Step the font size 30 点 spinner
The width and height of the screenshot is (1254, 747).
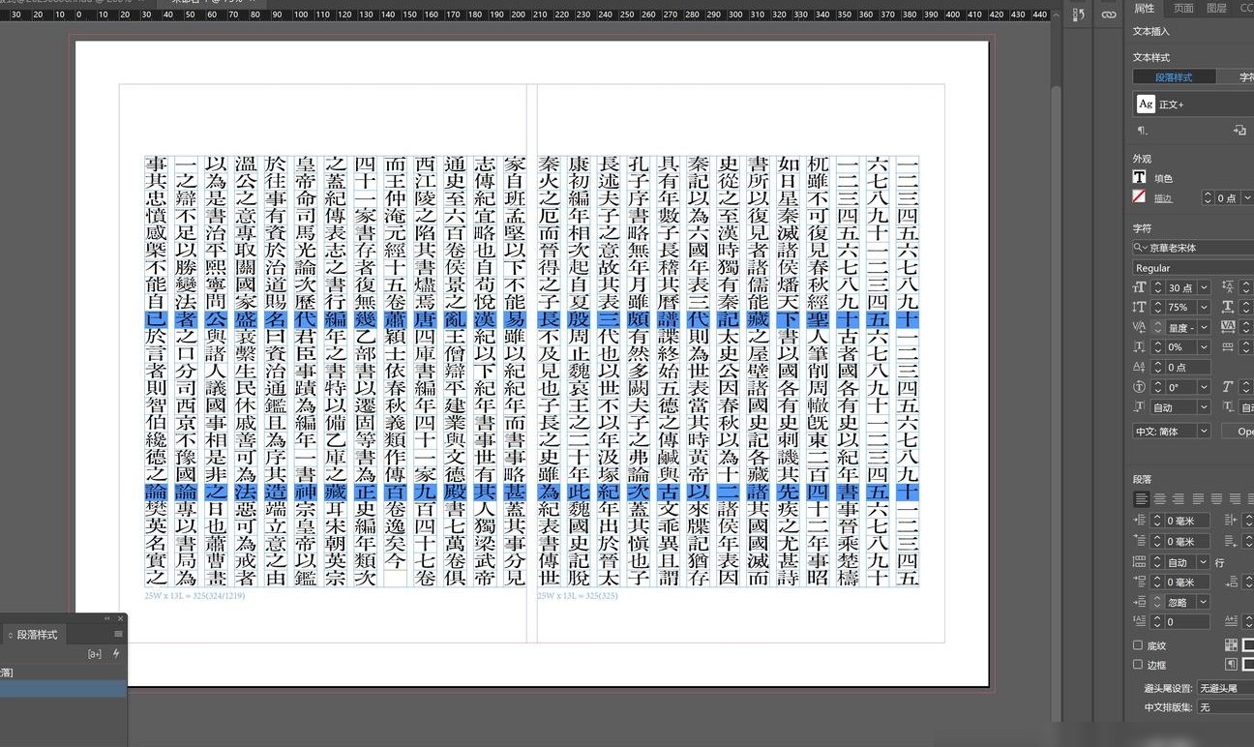click(1159, 287)
